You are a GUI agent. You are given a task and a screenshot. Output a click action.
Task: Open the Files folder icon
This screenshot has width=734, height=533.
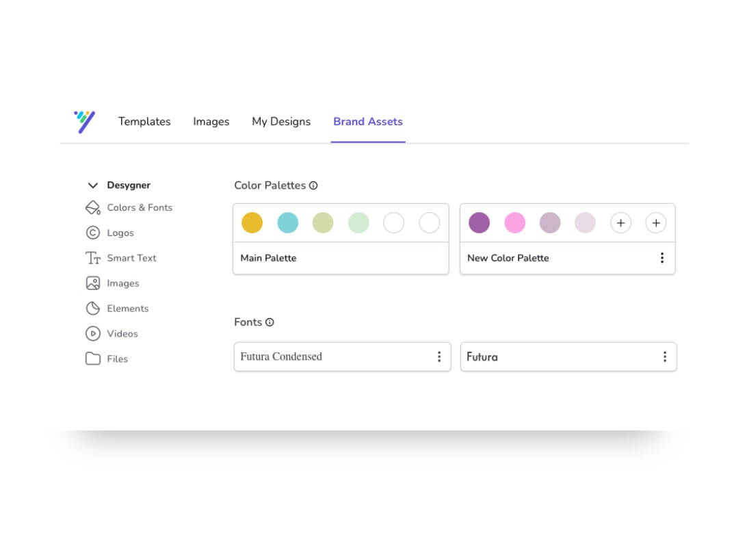pyautogui.click(x=92, y=359)
